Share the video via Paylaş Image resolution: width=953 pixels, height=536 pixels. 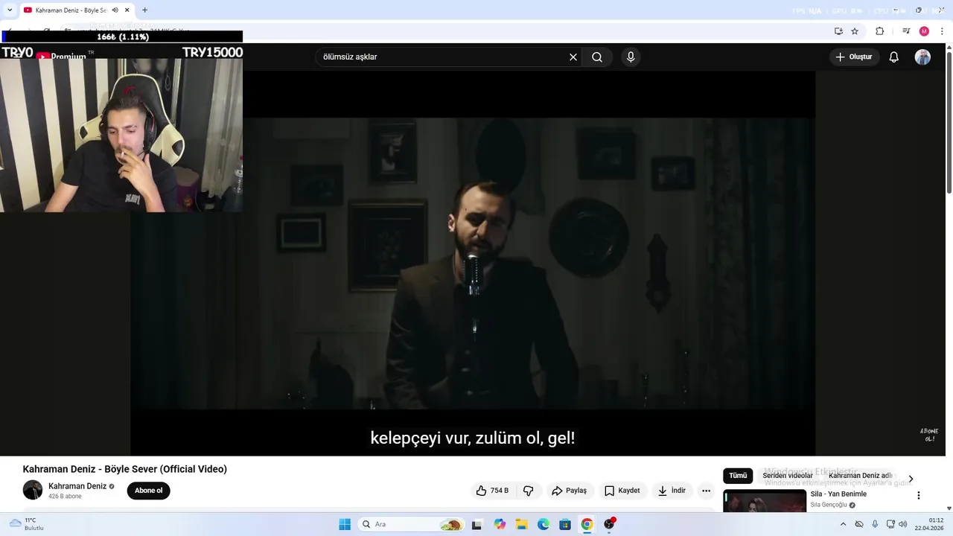click(x=569, y=491)
